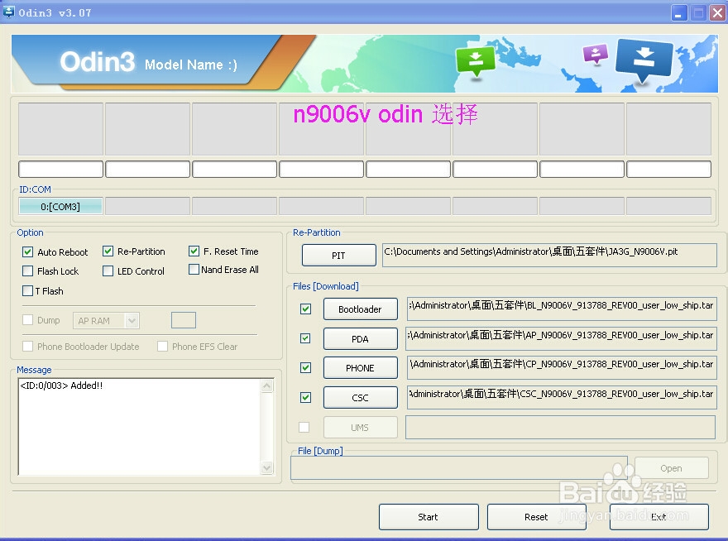Click the PIT button
Screen dimensions: 728x541
[339, 256]
